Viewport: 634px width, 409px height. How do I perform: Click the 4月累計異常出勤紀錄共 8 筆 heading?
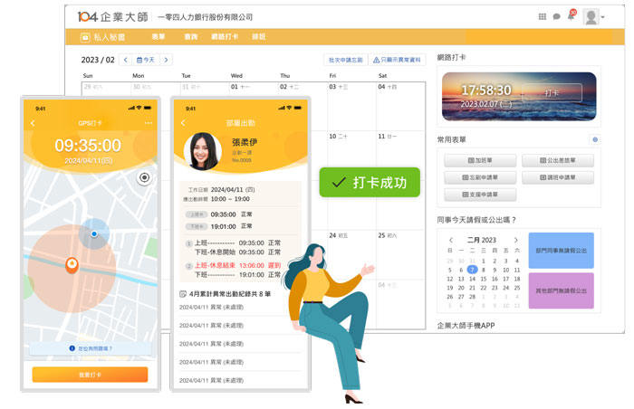230,294
